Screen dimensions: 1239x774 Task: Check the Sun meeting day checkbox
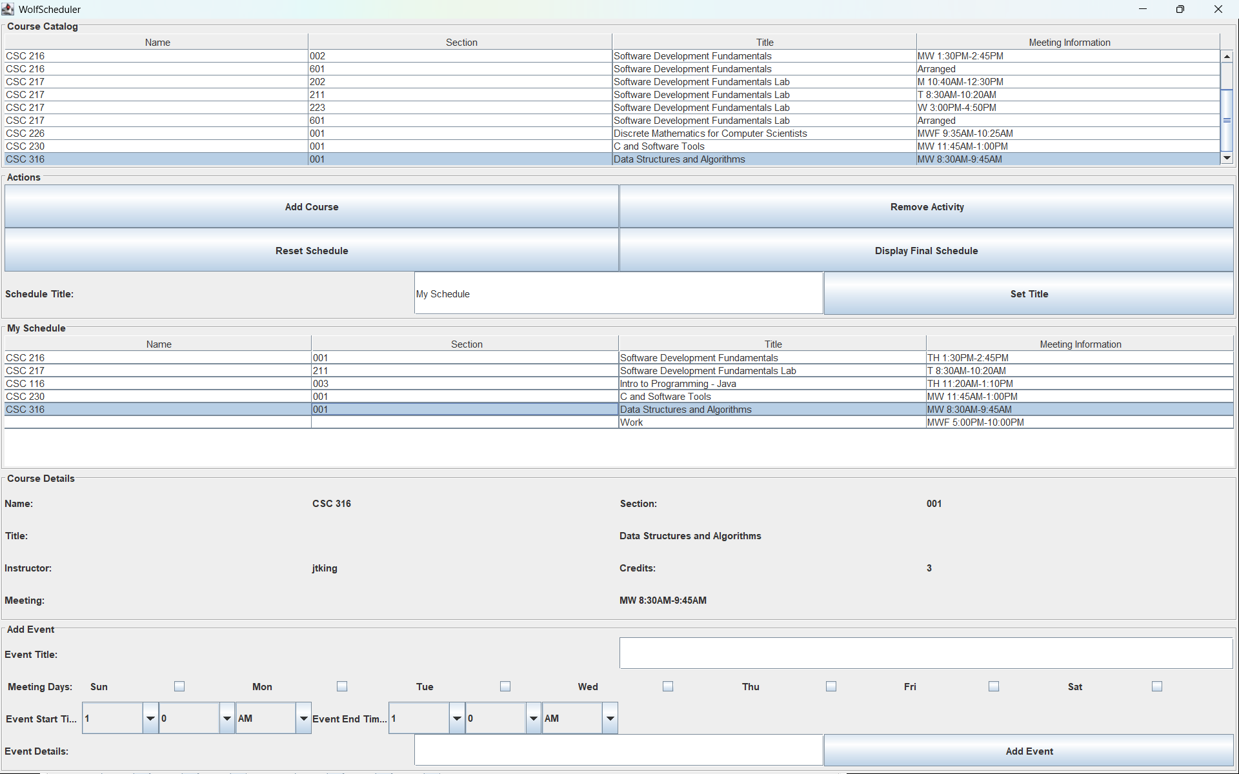pos(179,686)
